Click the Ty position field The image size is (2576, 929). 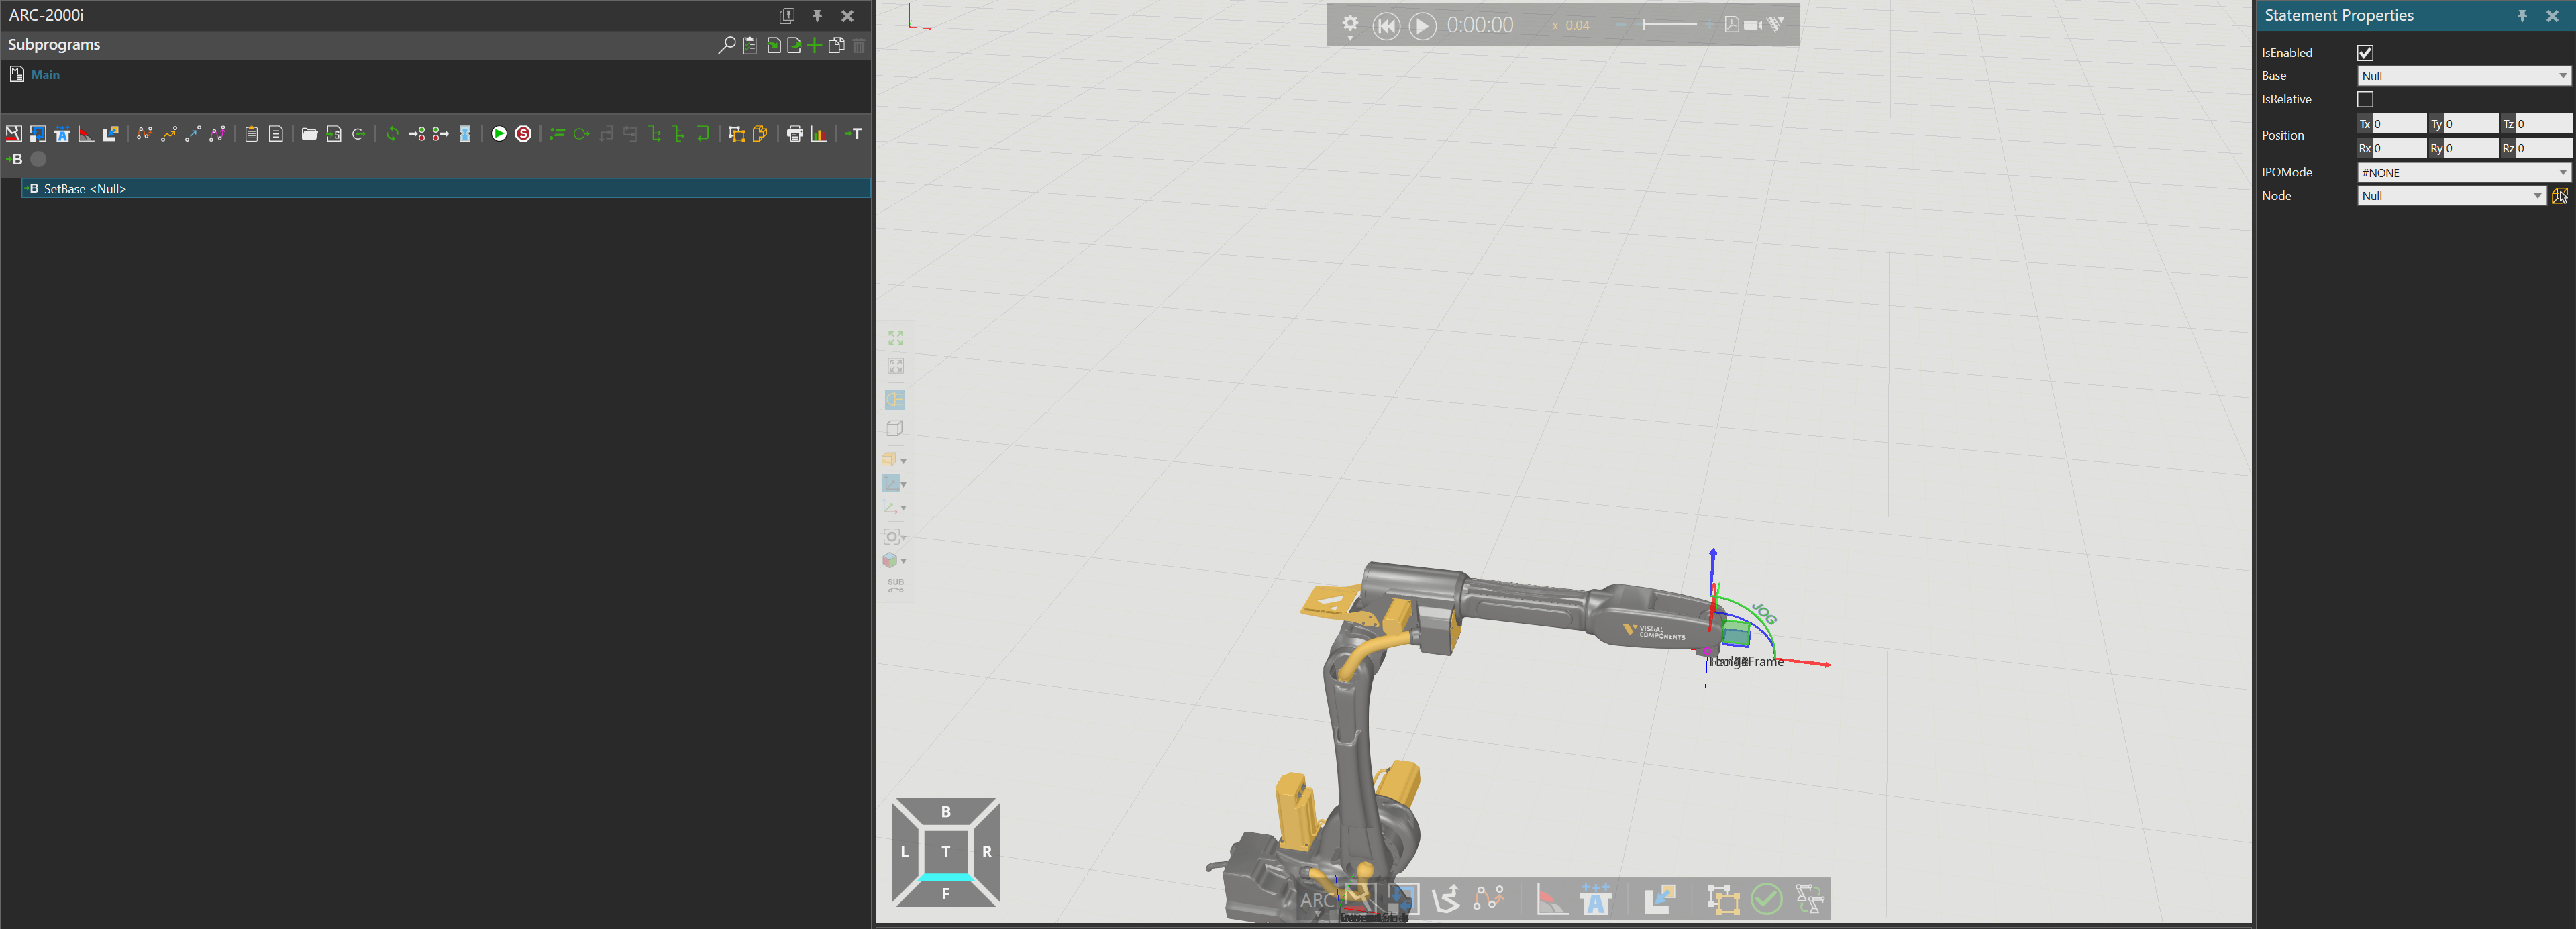2471,124
